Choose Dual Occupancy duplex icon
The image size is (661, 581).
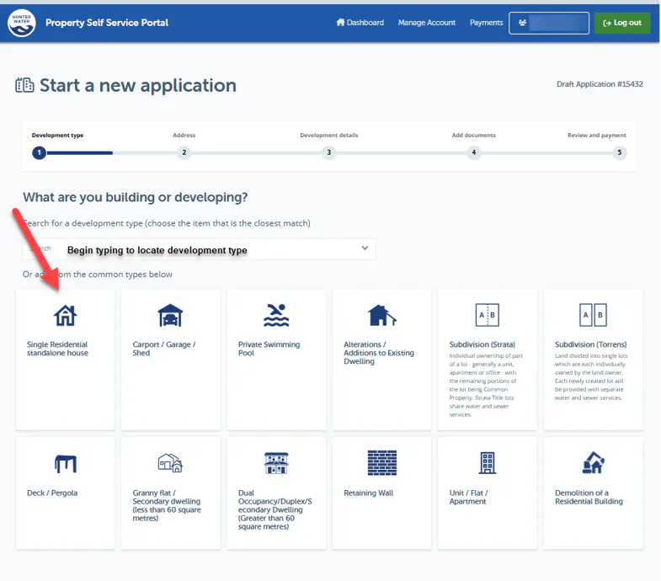click(276, 463)
